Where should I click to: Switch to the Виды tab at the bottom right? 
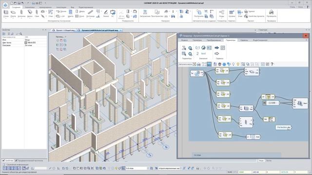click(261, 160)
